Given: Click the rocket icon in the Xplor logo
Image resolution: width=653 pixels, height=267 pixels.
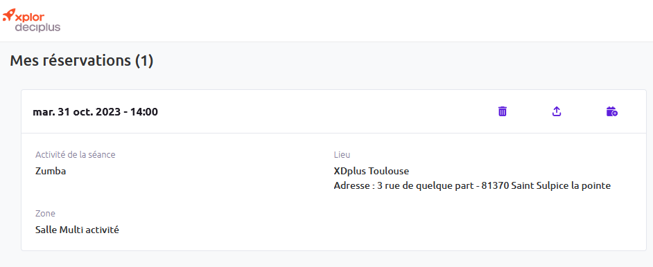Looking at the screenshot, I should click(x=9, y=15).
